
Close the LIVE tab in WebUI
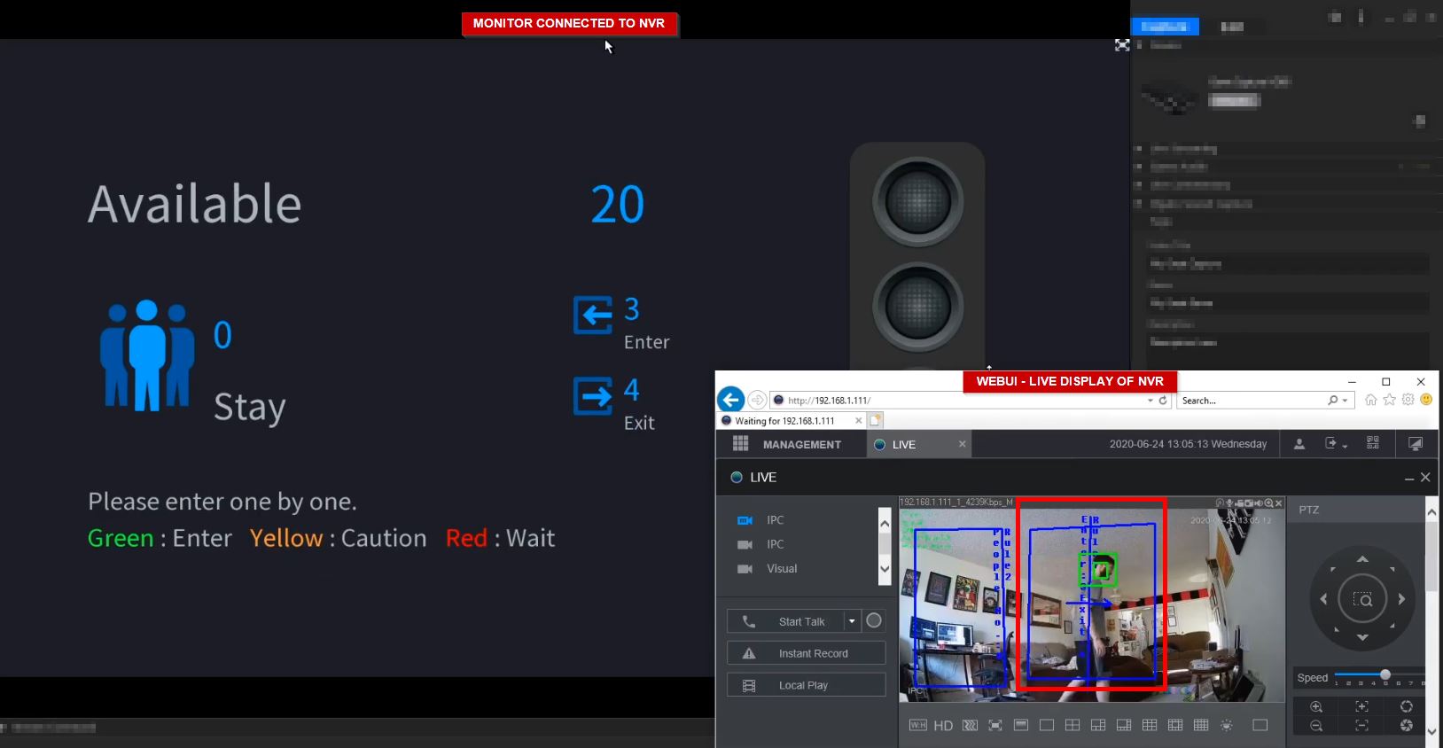pos(962,444)
